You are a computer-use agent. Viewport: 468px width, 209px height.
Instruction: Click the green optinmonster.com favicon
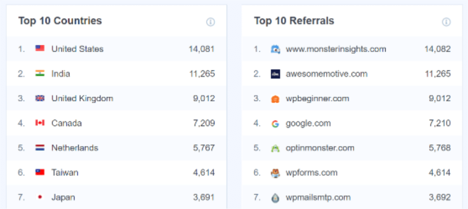[x=275, y=148]
